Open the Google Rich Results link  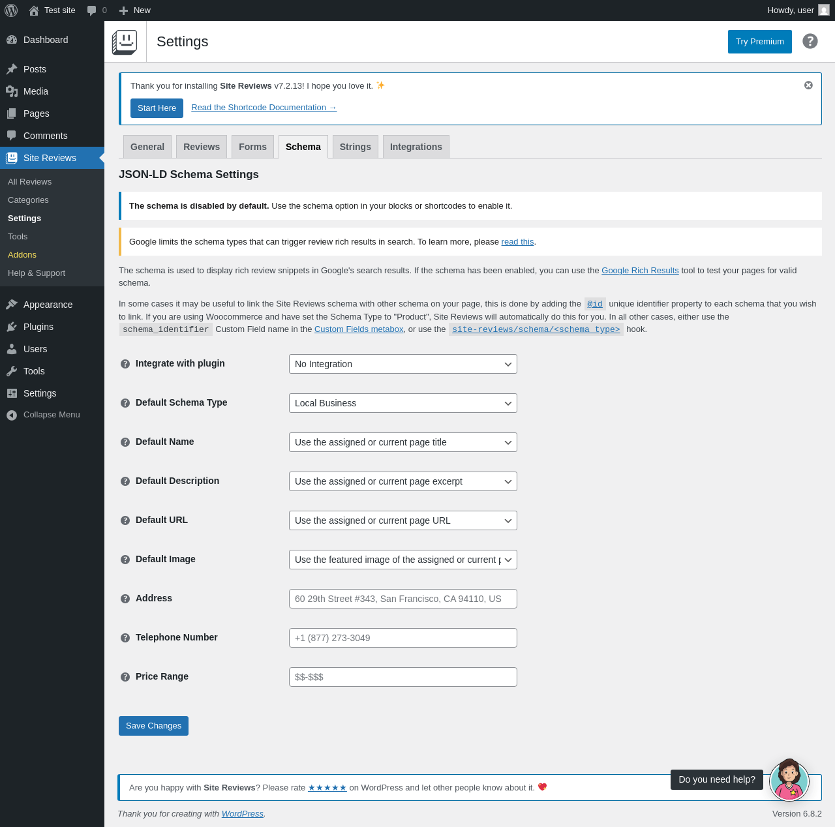640,271
